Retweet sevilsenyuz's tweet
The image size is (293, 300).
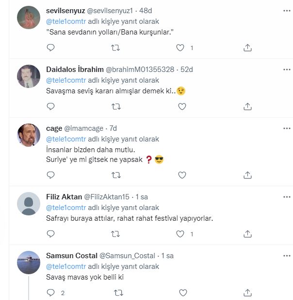pos(116,47)
